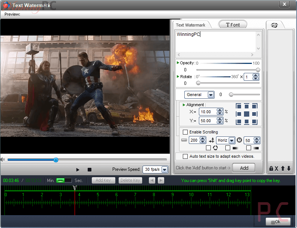Toggle the fade-in gradient checkbox
This screenshot has height=228, width=297.
click(x=228, y=148)
